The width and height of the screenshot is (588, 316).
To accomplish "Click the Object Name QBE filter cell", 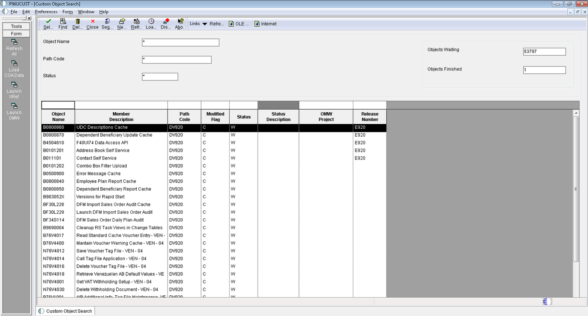I will pyautogui.click(x=58, y=105).
